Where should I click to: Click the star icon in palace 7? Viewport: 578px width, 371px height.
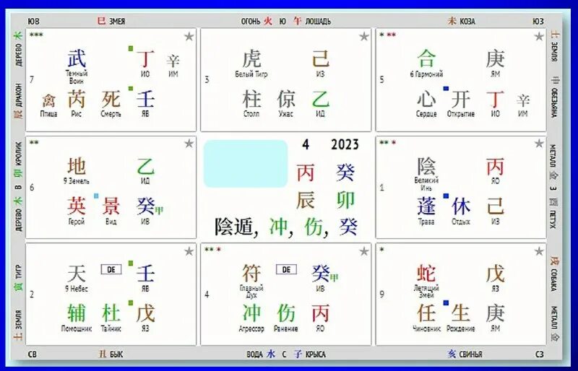tap(189, 37)
